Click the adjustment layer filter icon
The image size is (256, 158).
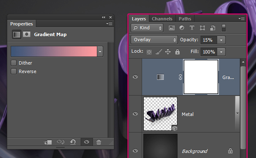[182, 28]
